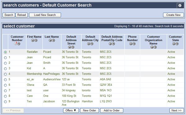Sort Postal/Zip Code column ascending
This screenshot has width=186, height=115.
click(110, 44)
